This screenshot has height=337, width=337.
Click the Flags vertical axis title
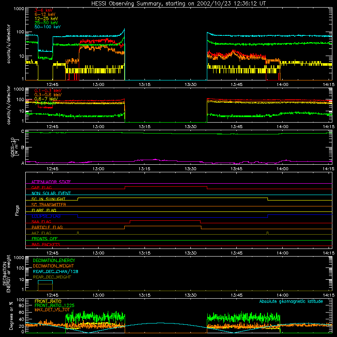click(x=17, y=210)
